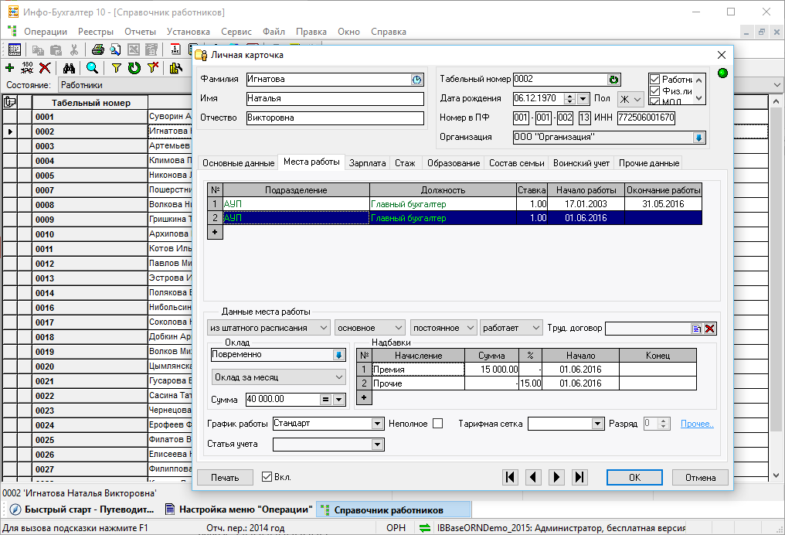Viewport: 785px width, 535px height.
Task: Open the График работы Стандарт dropdown
Action: tap(377, 424)
